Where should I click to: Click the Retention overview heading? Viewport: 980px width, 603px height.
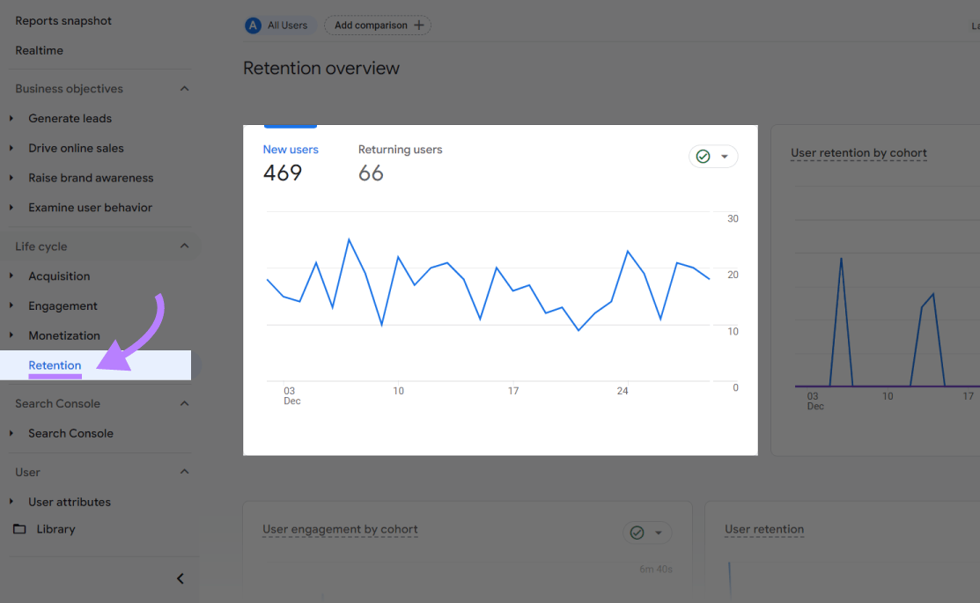[321, 68]
